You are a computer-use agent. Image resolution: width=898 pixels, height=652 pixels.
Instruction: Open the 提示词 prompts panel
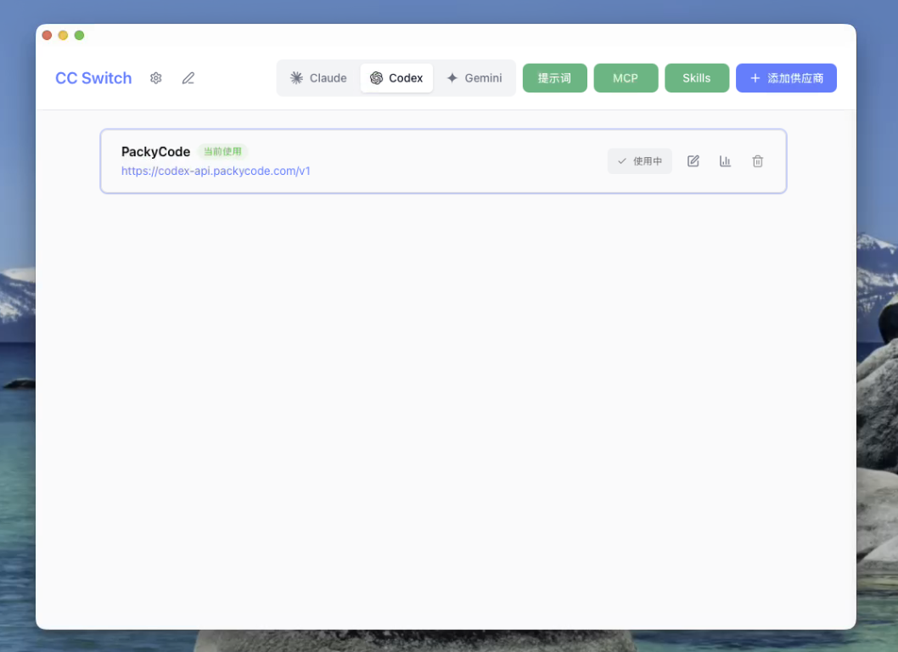tap(554, 78)
